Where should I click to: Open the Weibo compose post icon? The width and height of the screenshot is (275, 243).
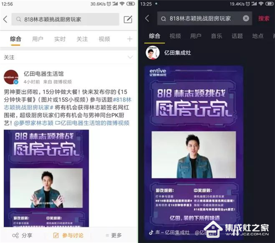click(128, 19)
